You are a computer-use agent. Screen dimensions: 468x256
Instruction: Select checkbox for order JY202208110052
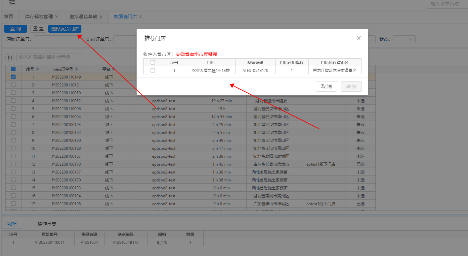[x=13, y=101]
